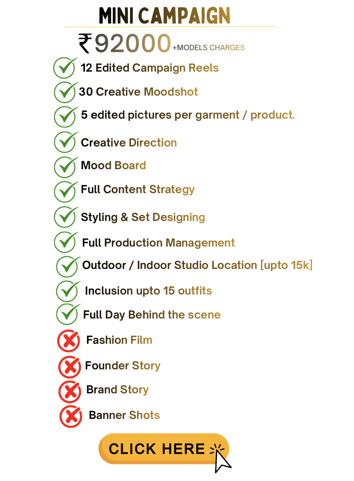354x481 pixels.
Task: Click the rupee symbol icon before the price
Action: (x=85, y=43)
